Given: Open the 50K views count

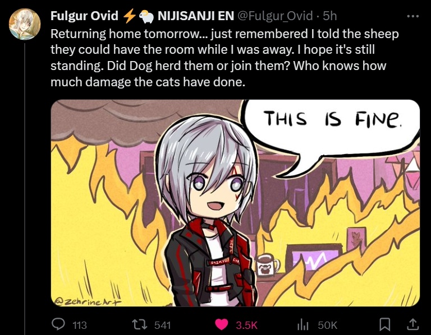Looking at the screenshot, I should (327, 325).
